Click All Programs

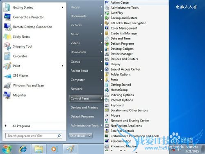21,126
